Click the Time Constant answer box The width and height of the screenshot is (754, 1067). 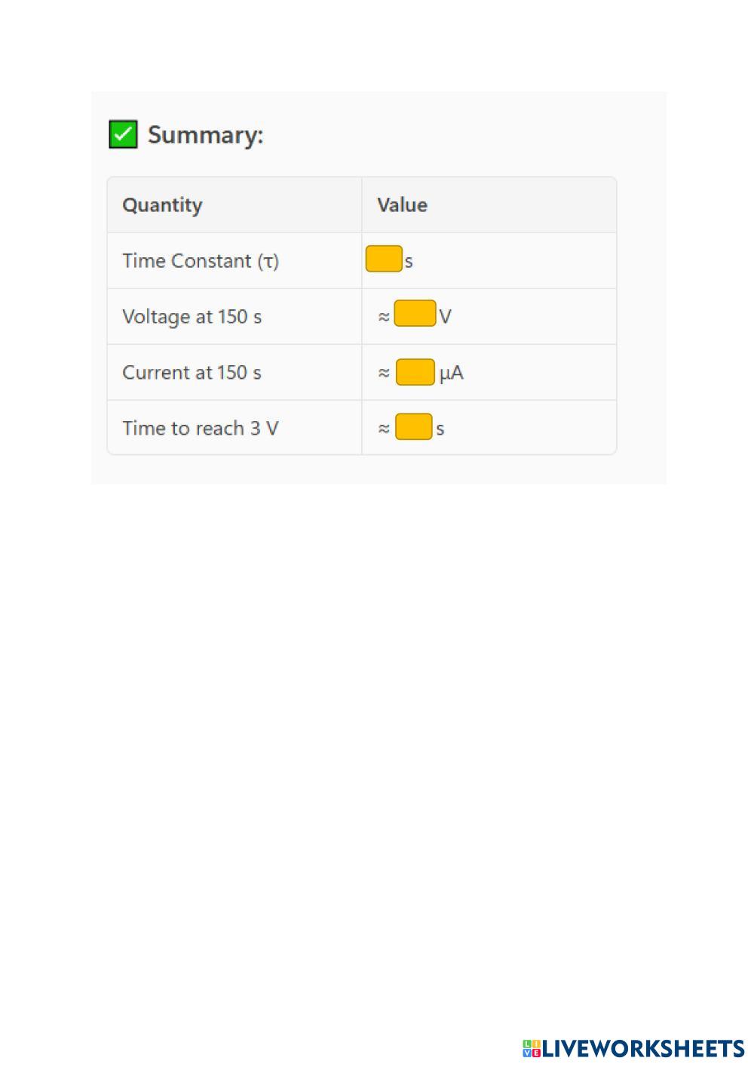384,259
